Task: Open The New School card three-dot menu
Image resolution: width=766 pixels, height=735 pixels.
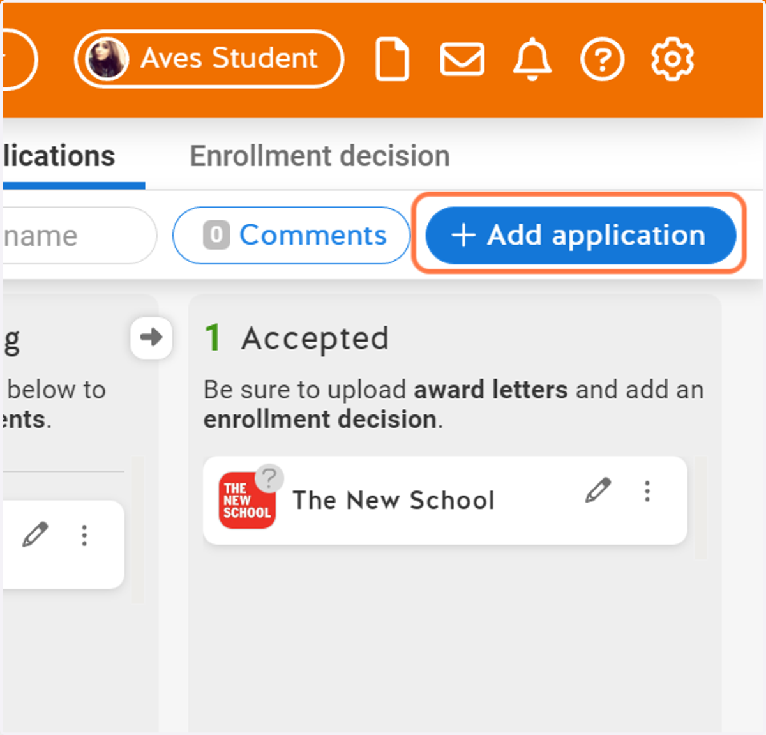Action: (x=647, y=491)
